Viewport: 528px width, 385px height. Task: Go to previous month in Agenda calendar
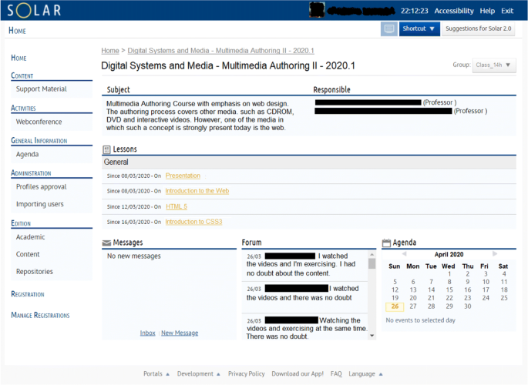click(402, 254)
